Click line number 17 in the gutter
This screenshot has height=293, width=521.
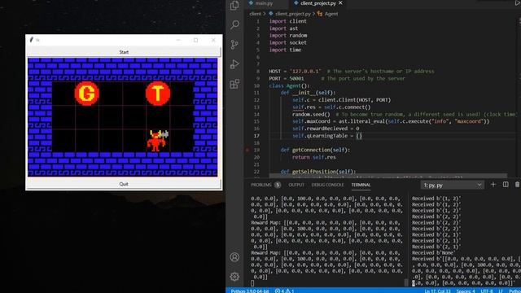click(256, 136)
